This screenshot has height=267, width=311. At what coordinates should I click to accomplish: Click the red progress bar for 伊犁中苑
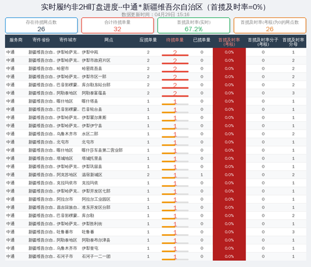175,55
